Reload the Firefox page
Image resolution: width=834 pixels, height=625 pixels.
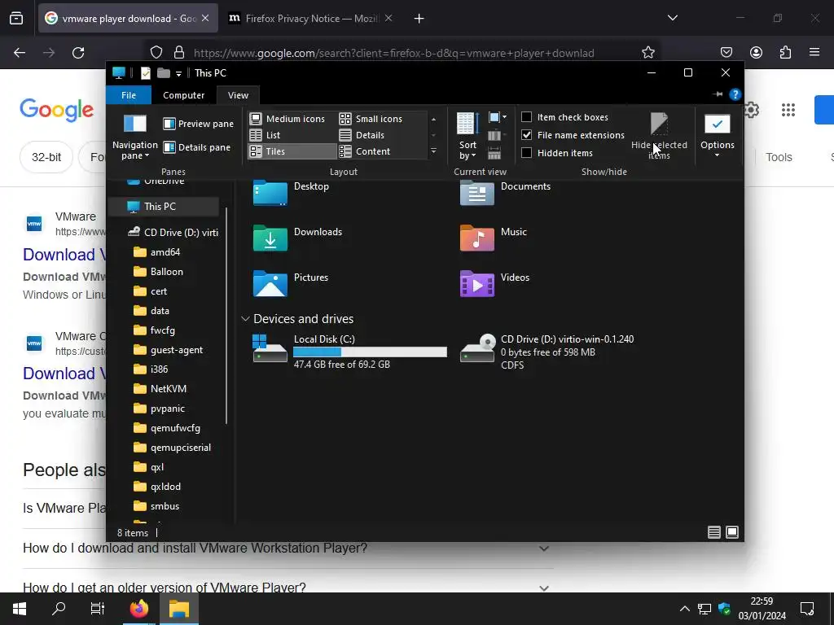click(78, 53)
